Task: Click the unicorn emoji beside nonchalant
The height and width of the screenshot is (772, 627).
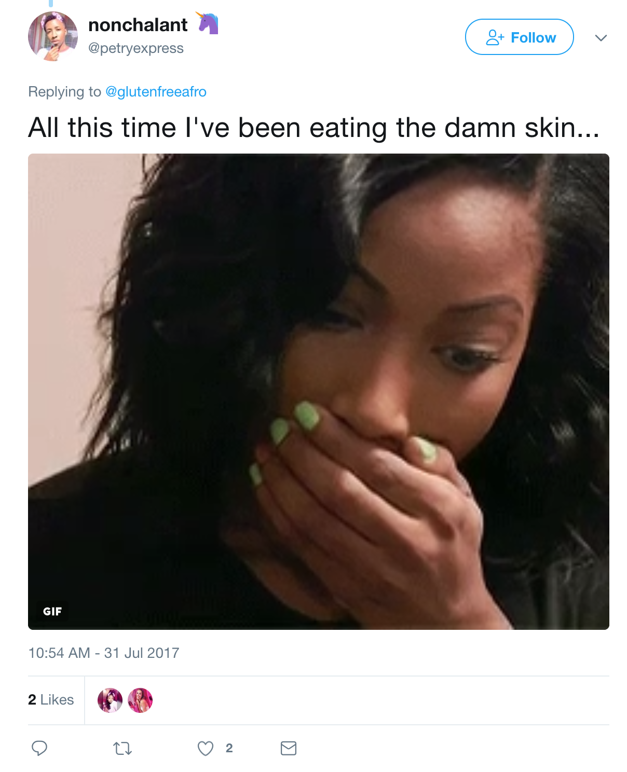Action: (207, 23)
